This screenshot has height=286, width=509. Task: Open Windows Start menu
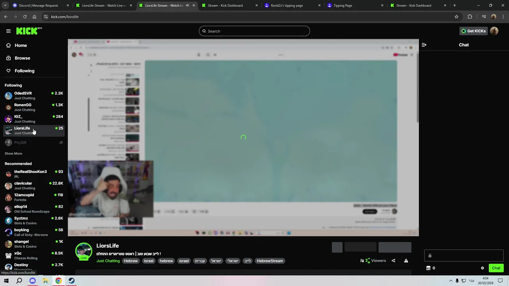[6, 281]
